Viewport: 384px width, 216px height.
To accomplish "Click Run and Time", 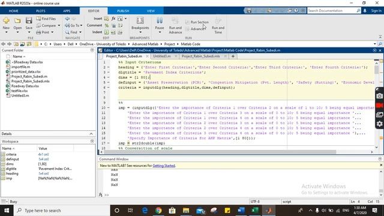I will pos(218,25).
